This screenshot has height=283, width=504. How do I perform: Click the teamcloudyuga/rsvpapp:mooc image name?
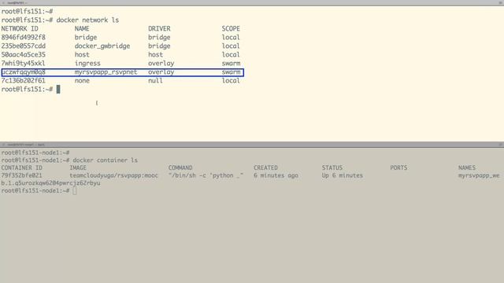113,175
